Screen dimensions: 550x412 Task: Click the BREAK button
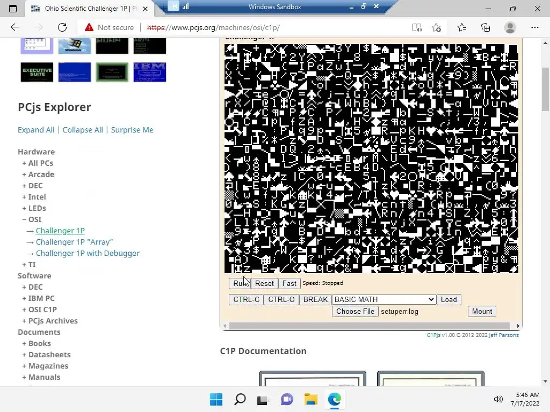(315, 299)
